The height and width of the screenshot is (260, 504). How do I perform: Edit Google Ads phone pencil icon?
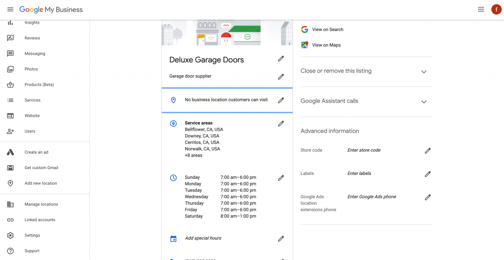428,197
